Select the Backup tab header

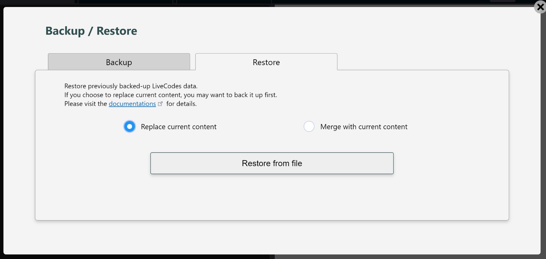(119, 62)
